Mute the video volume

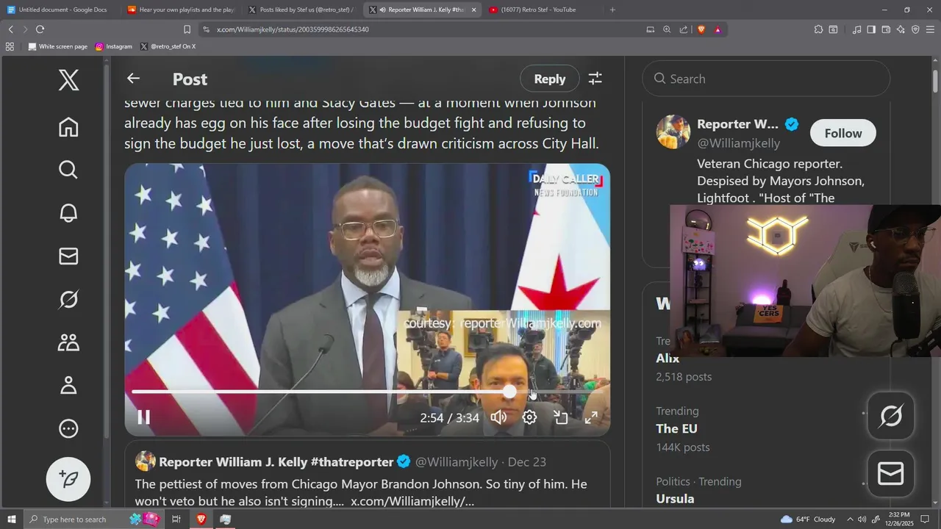[498, 417]
